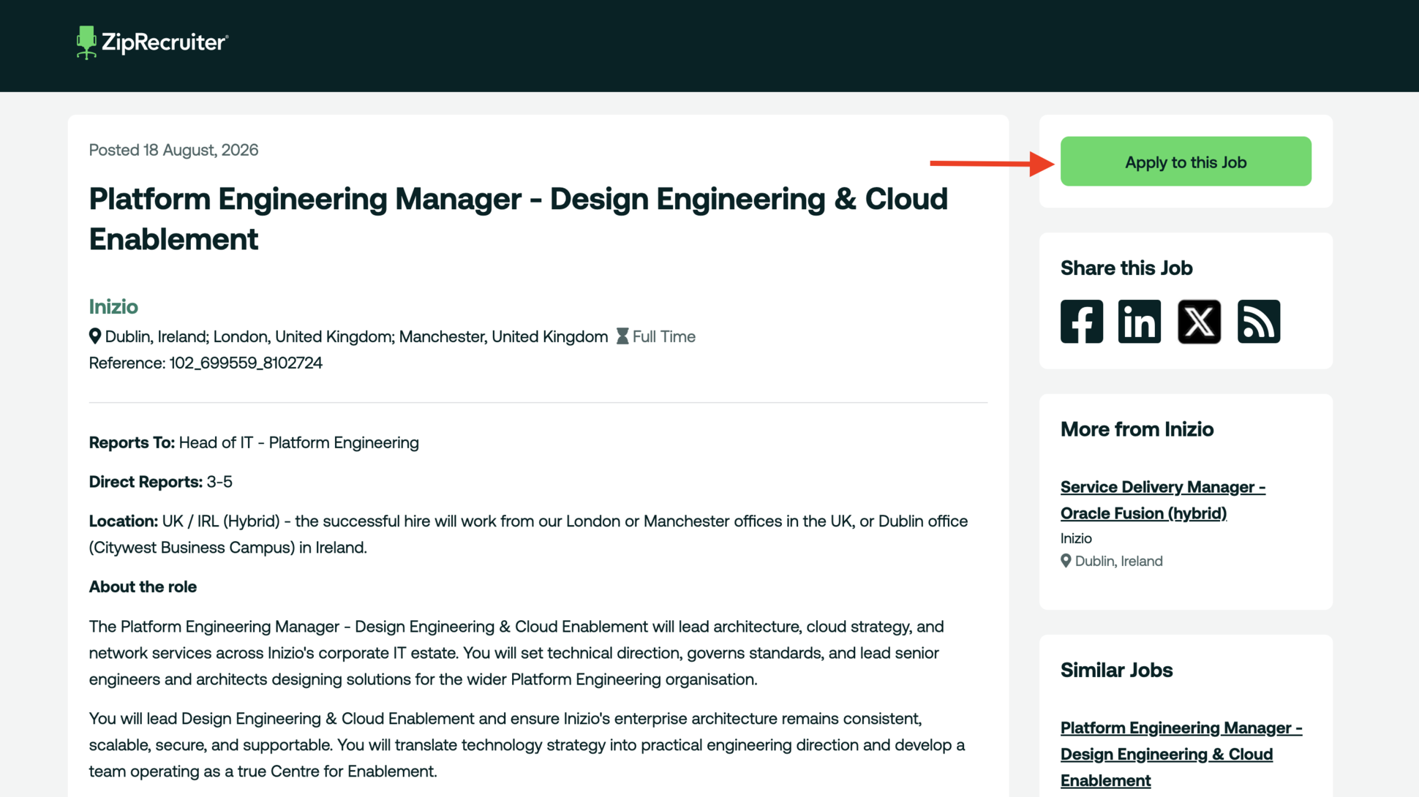Click the Posted 18 August, 2026 date
Image resolution: width=1419 pixels, height=797 pixels.
click(x=173, y=150)
